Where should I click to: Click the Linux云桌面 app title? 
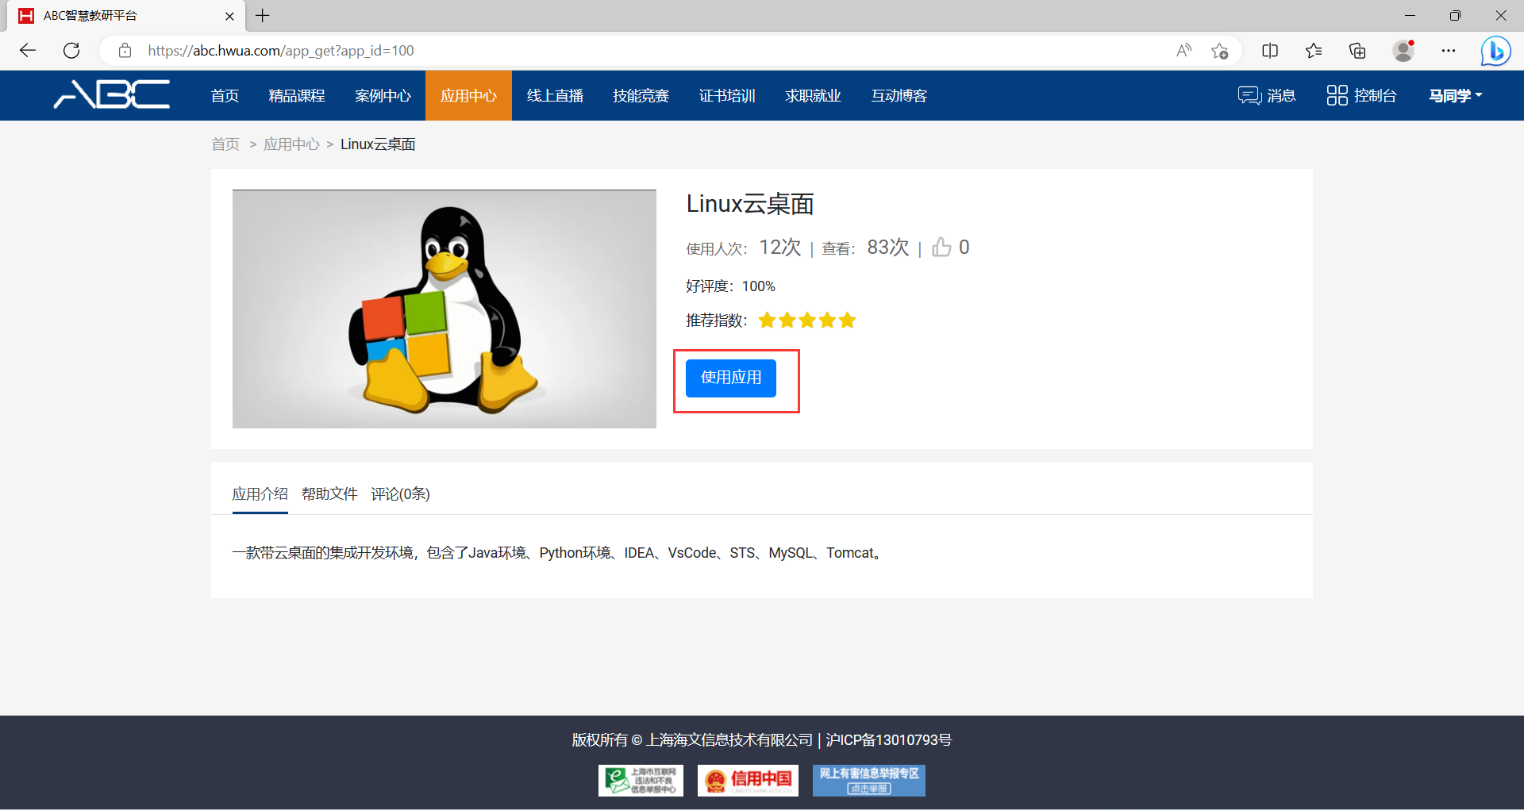point(750,204)
